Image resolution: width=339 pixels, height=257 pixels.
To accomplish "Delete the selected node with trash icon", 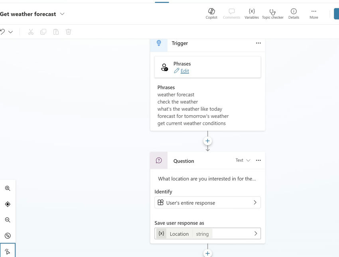I will [68, 32].
